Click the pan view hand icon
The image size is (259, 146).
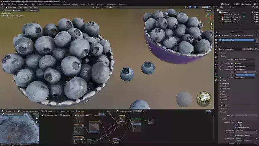[211, 28]
